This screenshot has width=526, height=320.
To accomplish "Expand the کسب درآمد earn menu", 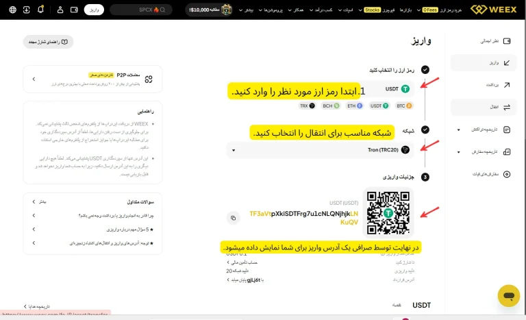I will 321,10.
